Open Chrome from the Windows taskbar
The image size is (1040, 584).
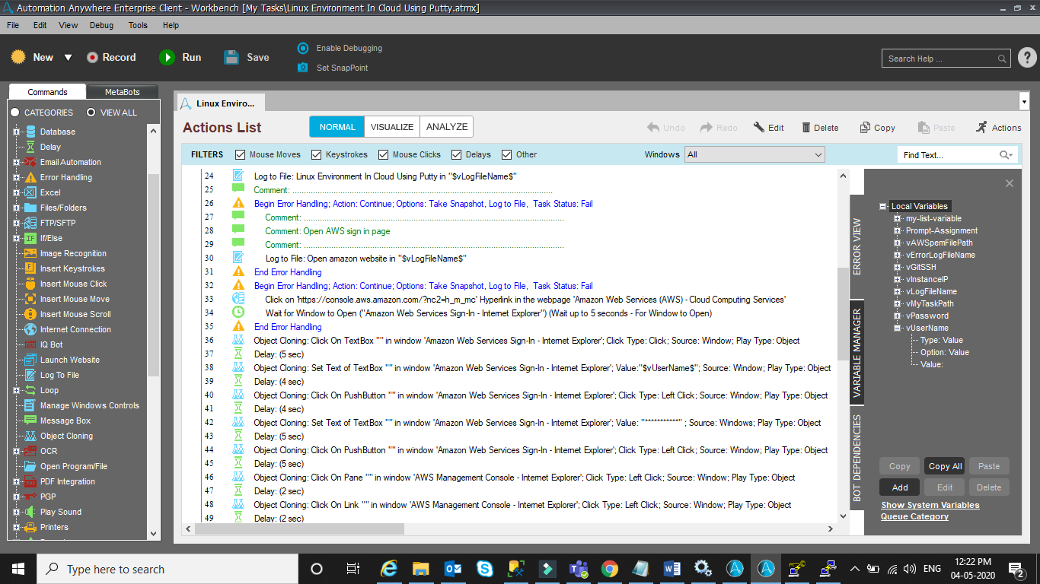click(x=609, y=569)
